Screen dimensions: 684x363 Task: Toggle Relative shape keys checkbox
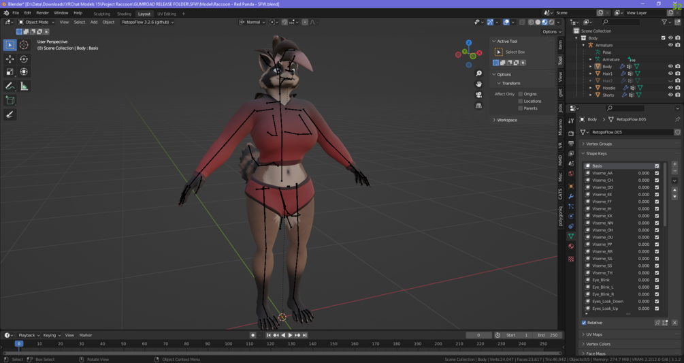[584, 323]
